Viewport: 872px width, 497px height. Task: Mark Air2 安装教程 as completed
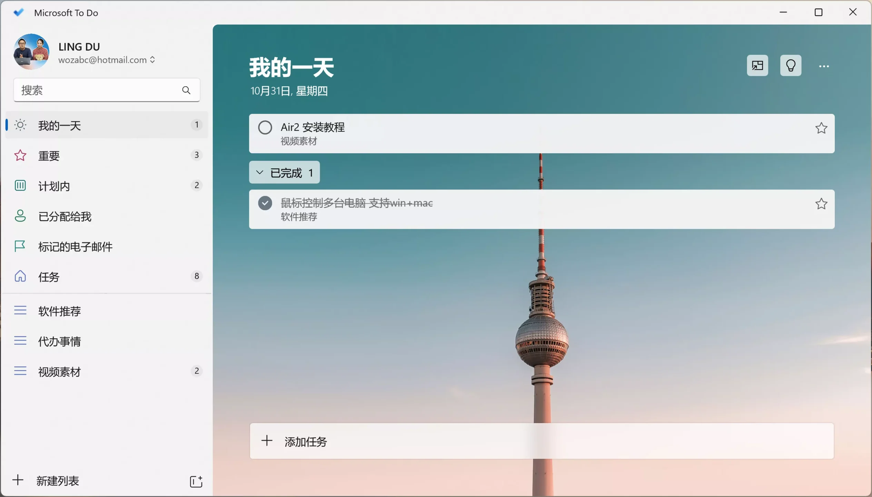point(265,128)
